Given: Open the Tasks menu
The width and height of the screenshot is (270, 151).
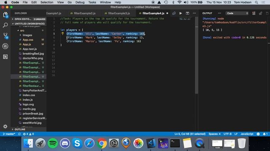Looking at the screenshot, I should (92, 3).
